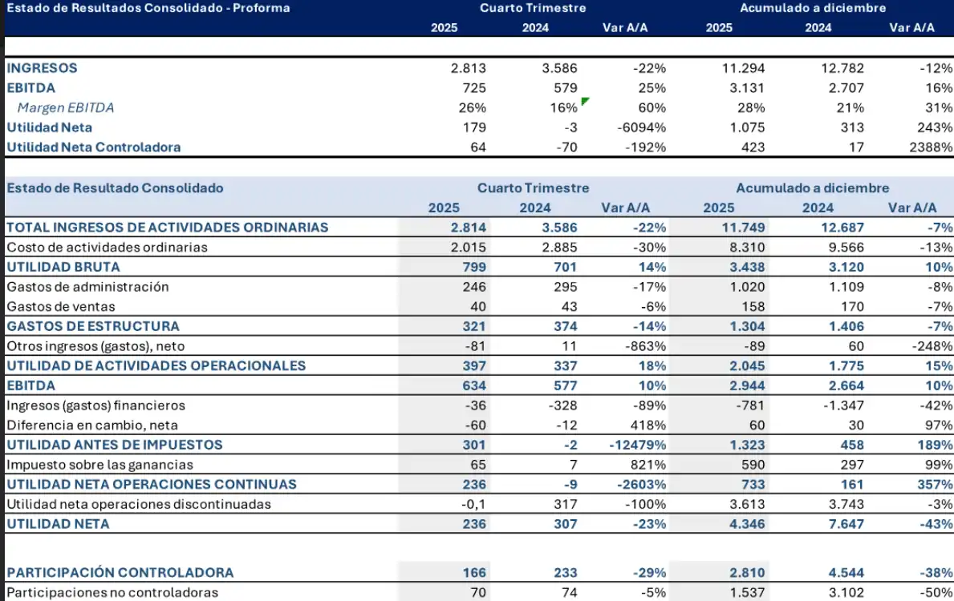
Task: Click the Costo de actividades ordinarias value 2.015
Action: (473, 247)
